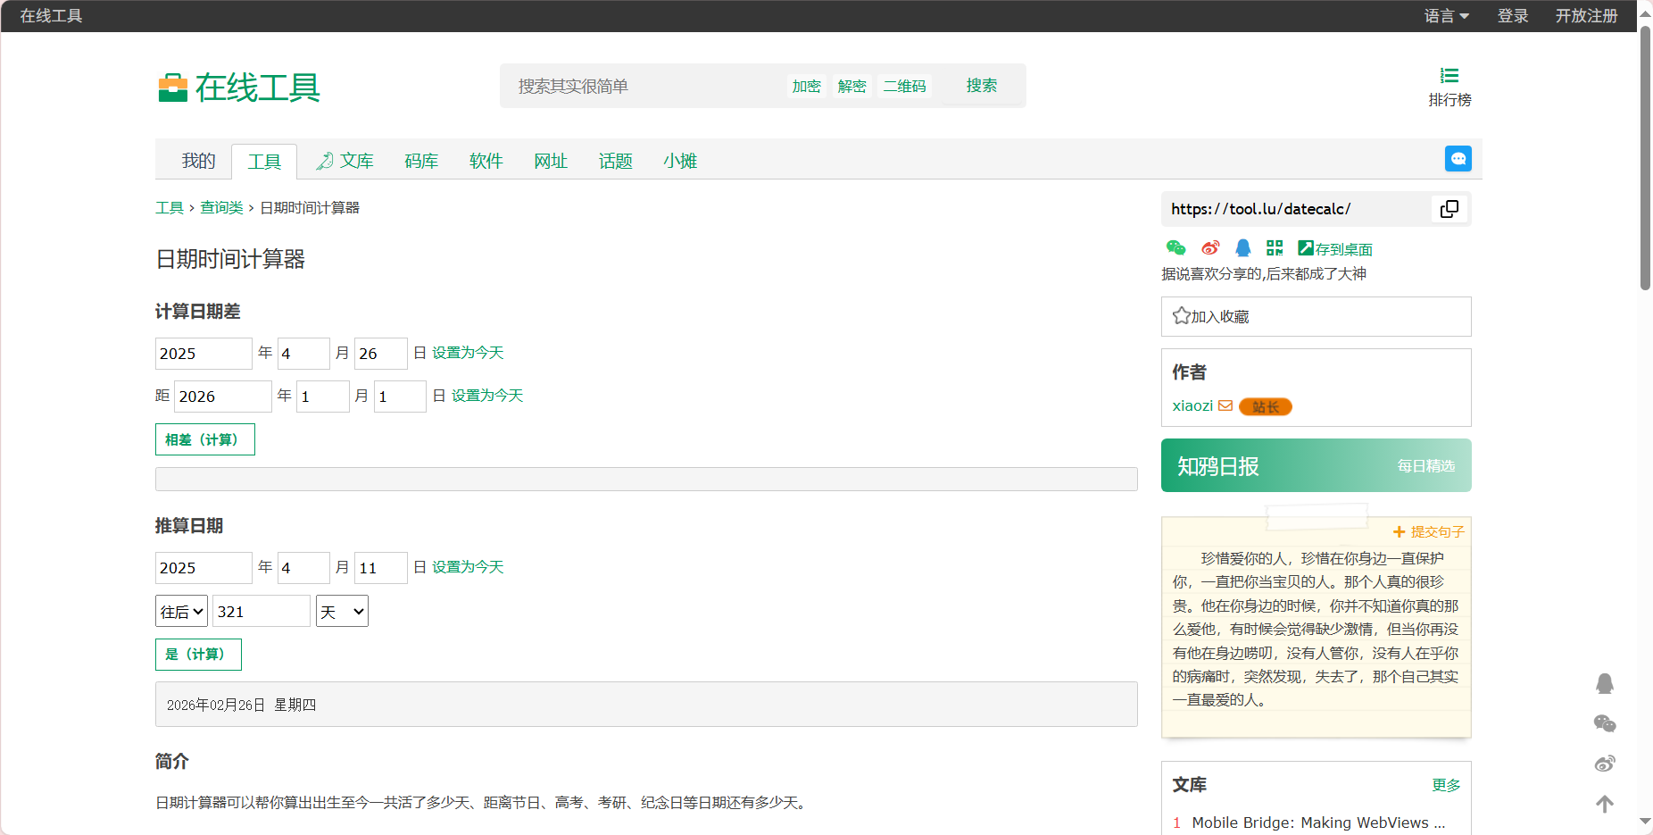1653x835 pixels.
Task: Click the QQ share bell icon
Action: (1242, 248)
